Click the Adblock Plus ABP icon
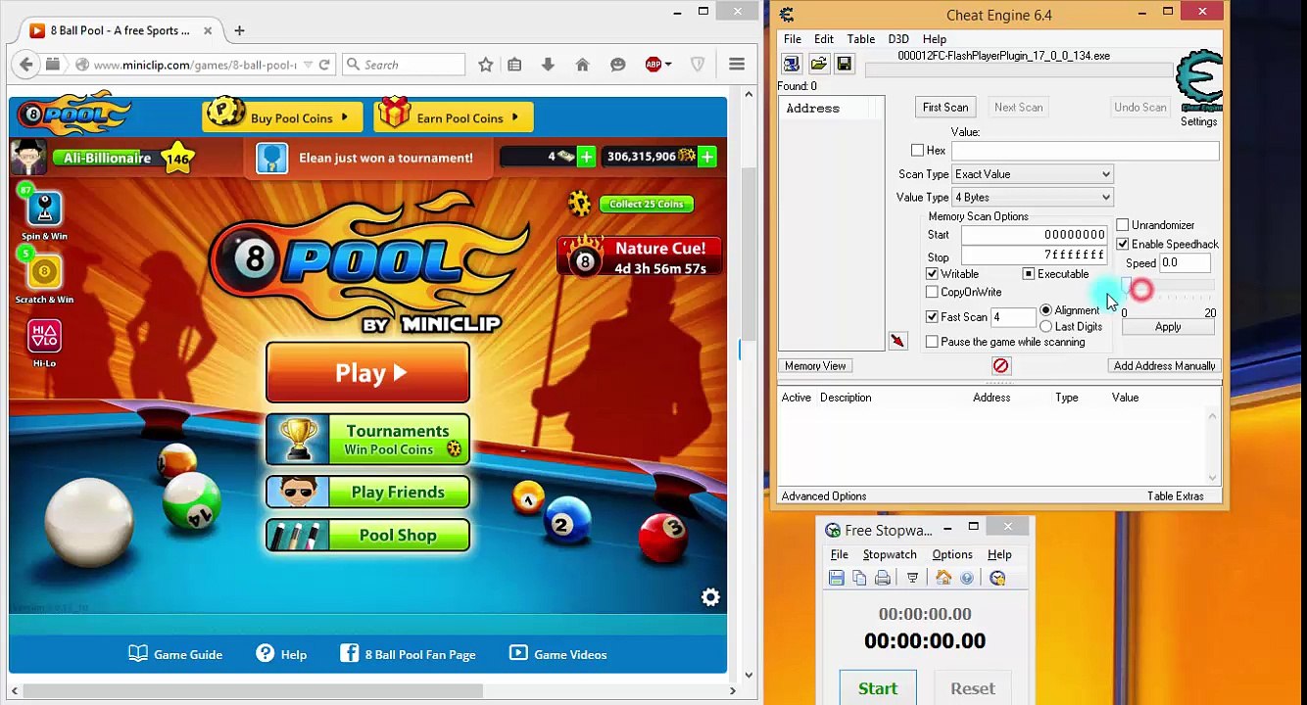 coord(653,65)
